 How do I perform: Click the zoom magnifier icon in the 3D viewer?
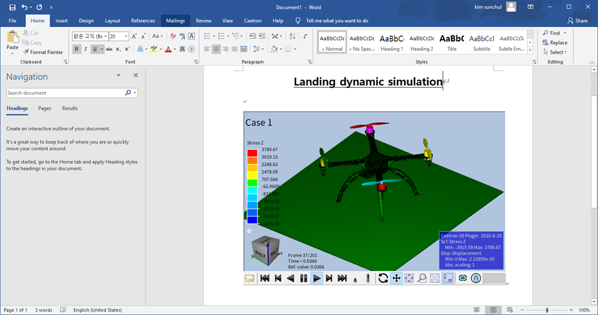coord(422,278)
